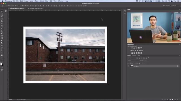Click the background color swatch
This screenshot has height=101, width=181.
3,65
